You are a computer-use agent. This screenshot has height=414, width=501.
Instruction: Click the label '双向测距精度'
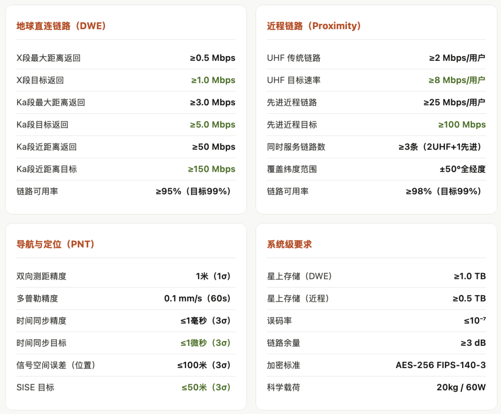41,276
